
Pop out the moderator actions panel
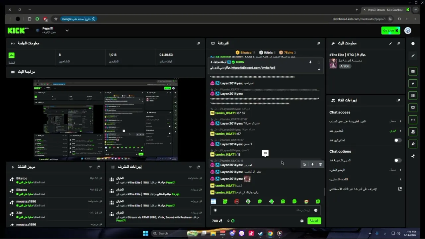198,167
